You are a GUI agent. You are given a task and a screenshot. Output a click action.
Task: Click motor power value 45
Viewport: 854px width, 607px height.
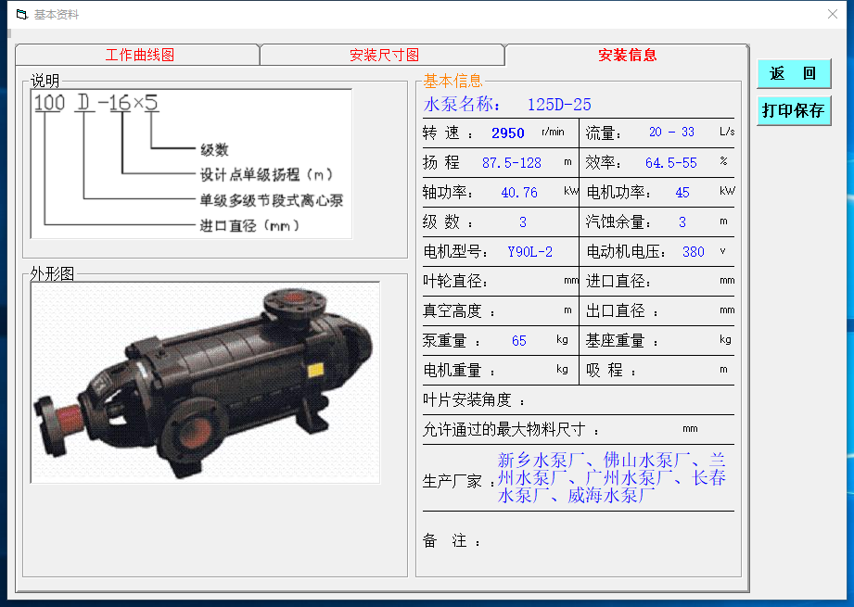[x=682, y=192]
